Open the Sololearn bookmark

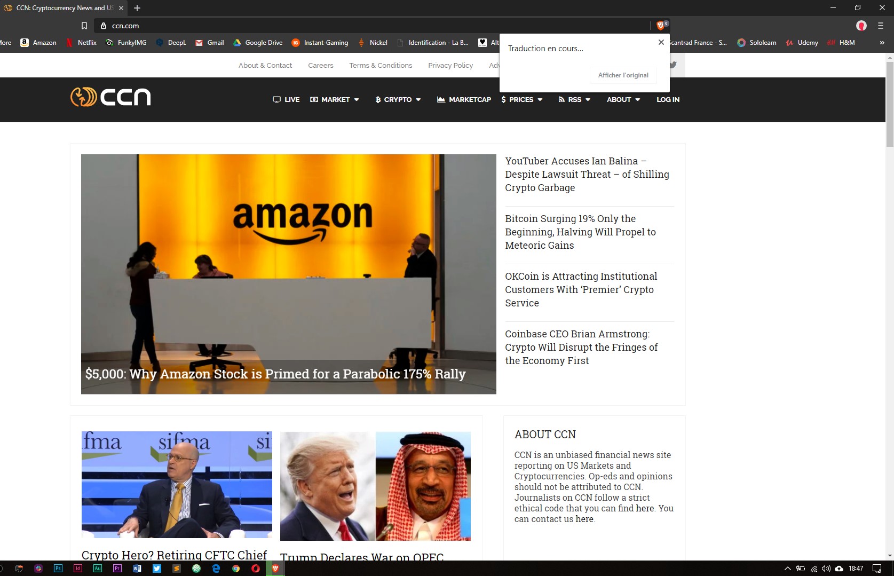point(757,43)
